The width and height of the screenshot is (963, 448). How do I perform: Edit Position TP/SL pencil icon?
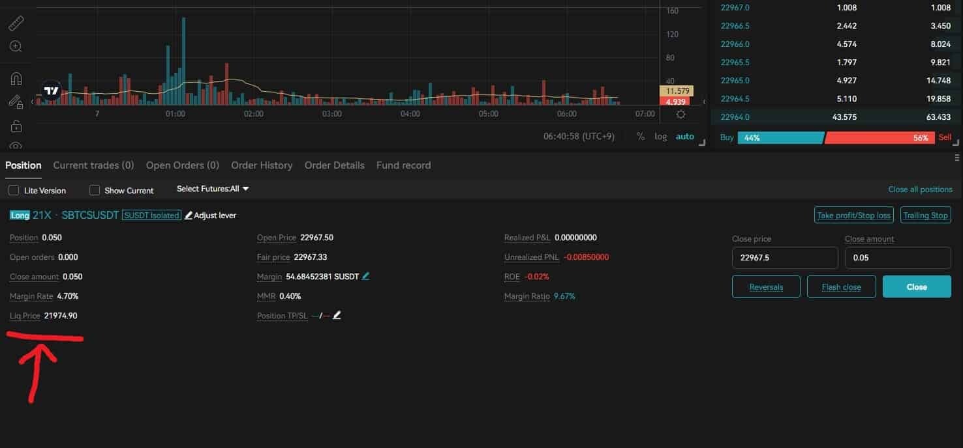click(x=337, y=315)
